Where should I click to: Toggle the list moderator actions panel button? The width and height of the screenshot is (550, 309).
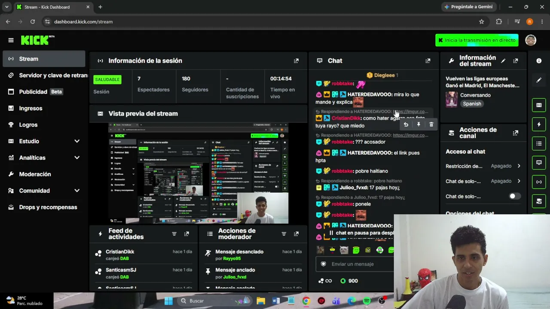539,143
